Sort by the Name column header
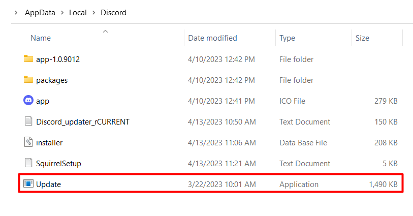413x216 pixels. [41, 38]
